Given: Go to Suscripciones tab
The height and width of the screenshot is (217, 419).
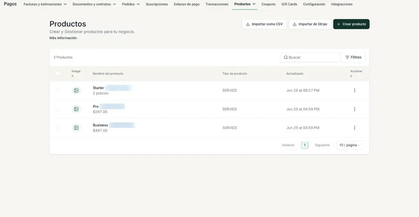Looking at the screenshot, I should coord(157,4).
